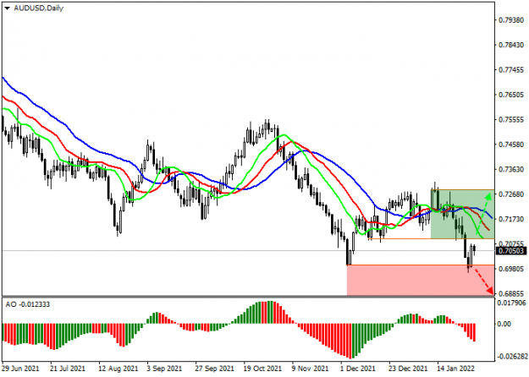Click price axis value 0.74580
Viewport: 529px width, 377px height.
pyautogui.click(x=511, y=145)
